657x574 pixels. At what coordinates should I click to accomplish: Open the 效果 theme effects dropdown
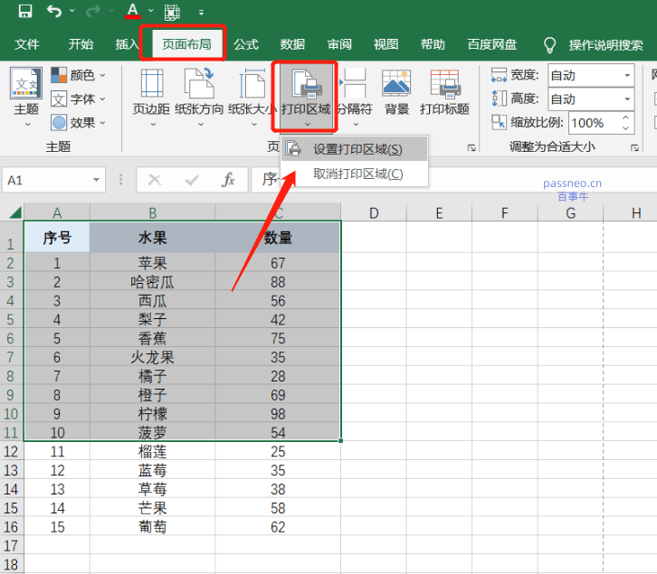point(78,123)
